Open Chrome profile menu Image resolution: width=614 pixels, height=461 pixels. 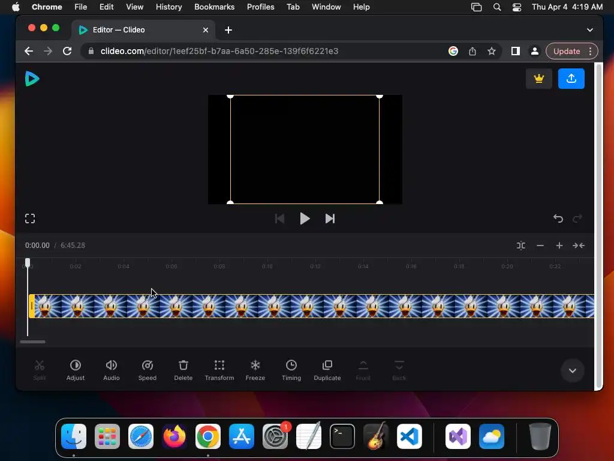[534, 52]
